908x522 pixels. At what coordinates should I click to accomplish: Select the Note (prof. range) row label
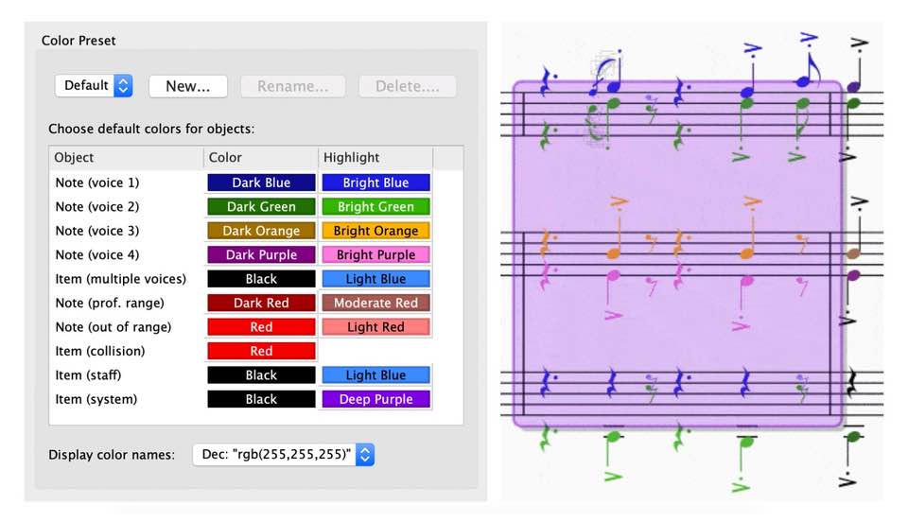coord(110,303)
